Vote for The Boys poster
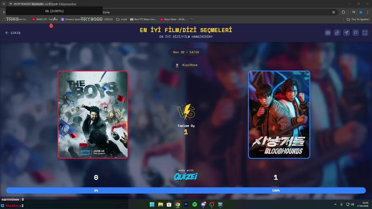 pos(93,115)
